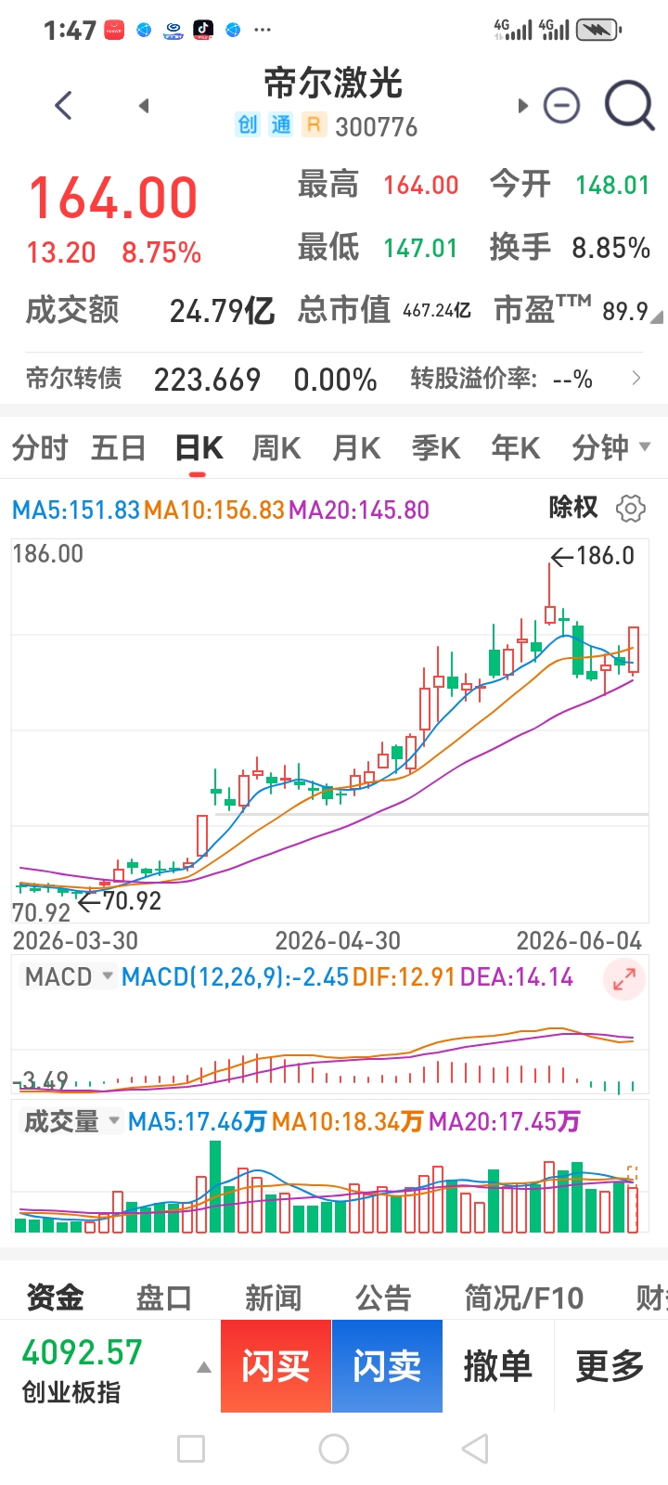Switch to 五日 chart tab
The height and width of the screenshot is (1485, 668).
tap(119, 447)
